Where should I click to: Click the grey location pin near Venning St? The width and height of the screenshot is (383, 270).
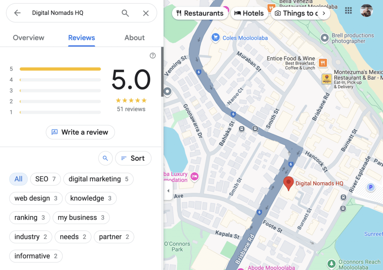(x=168, y=92)
